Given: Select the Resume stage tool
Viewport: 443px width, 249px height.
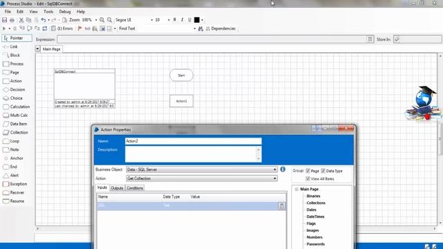Looking at the screenshot, I should click(x=14, y=201).
